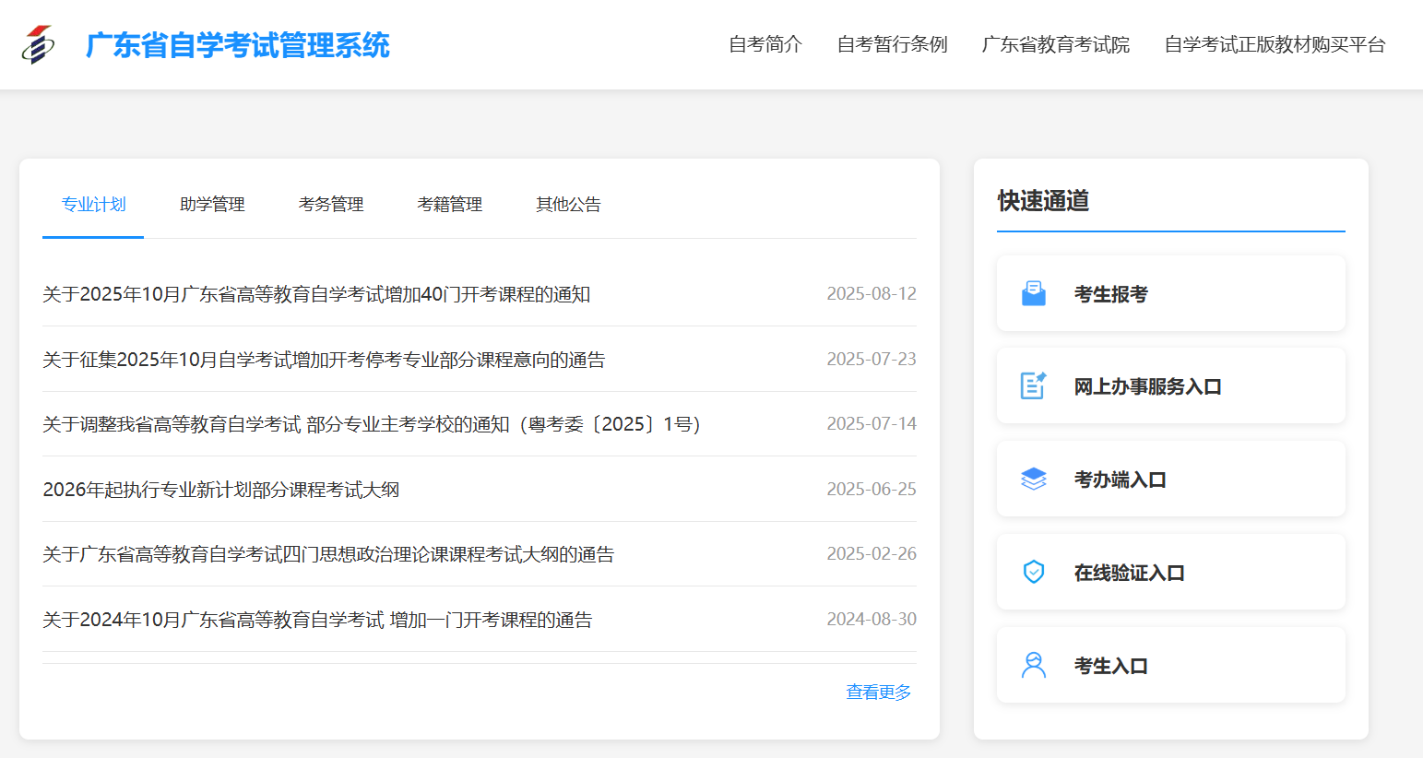The height and width of the screenshot is (758, 1423).
Task: Open 自考暂行条例 in the top navigation
Action: (x=892, y=45)
